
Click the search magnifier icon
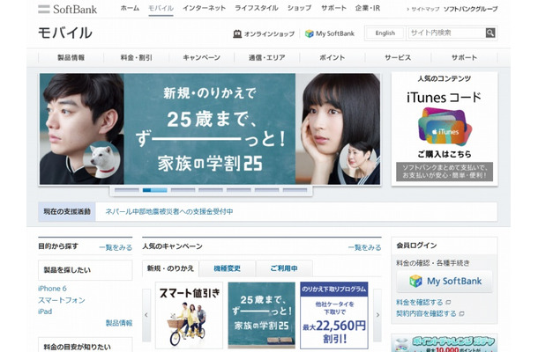tap(490, 33)
